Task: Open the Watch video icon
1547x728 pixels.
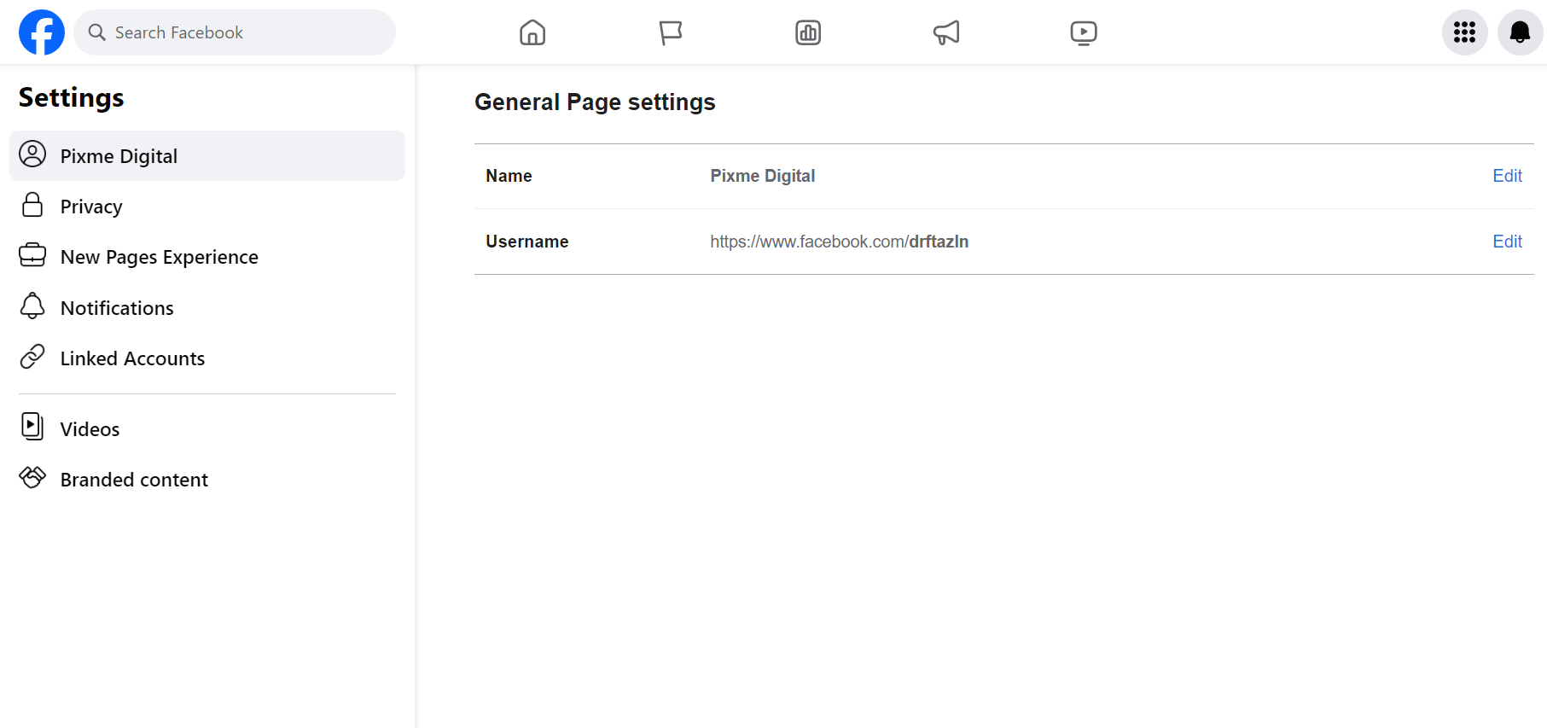Action: click(1084, 32)
